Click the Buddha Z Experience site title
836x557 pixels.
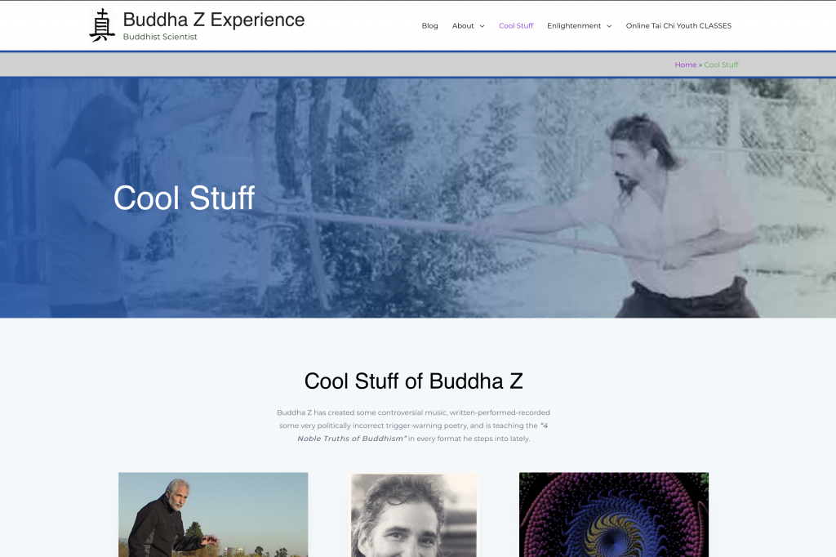click(x=214, y=20)
